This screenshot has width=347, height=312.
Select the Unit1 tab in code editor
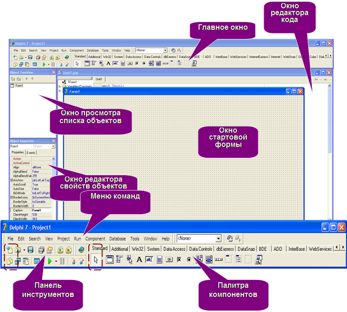pos(99,79)
